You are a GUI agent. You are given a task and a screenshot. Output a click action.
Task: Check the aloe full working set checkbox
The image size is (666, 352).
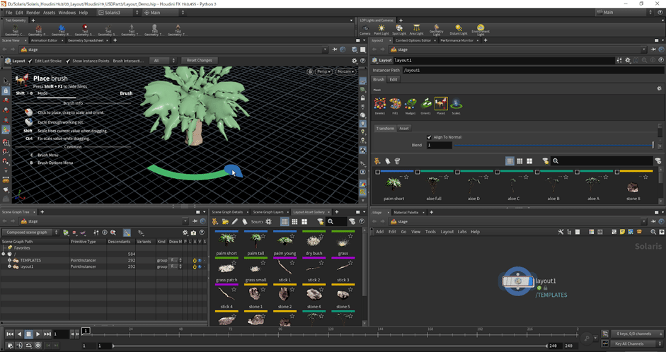418,172
